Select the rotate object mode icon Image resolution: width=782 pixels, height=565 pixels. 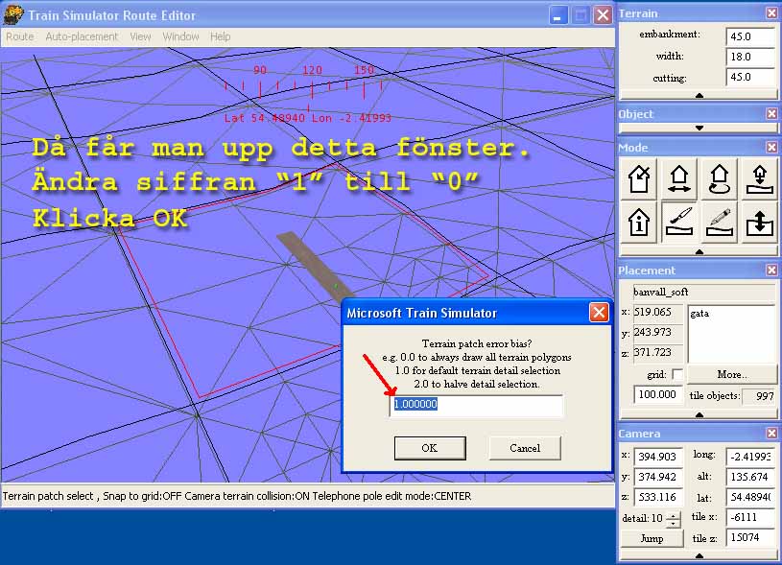click(x=720, y=179)
